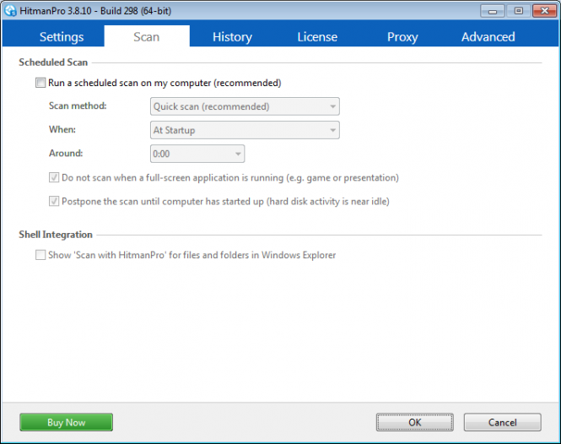561x444 pixels.
Task: Toggle Postpone the scan until started up checkbox
Action: (x=54, y=201)
